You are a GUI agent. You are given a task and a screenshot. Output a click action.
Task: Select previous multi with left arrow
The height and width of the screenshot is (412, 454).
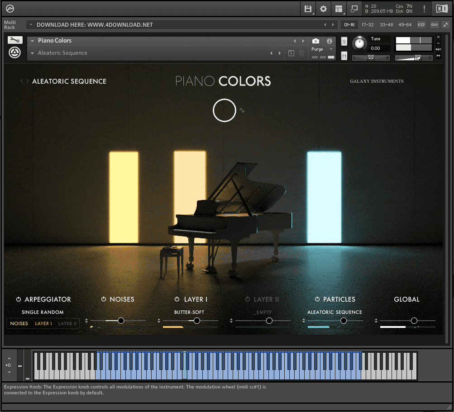[325, 25]
